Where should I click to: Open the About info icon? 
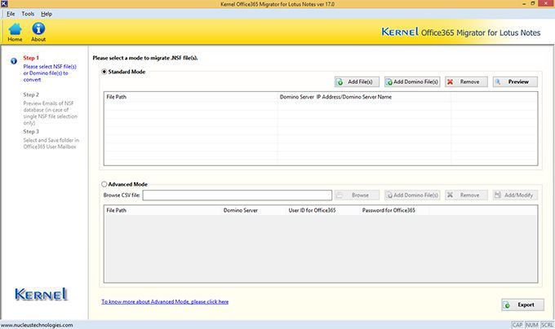38,32
